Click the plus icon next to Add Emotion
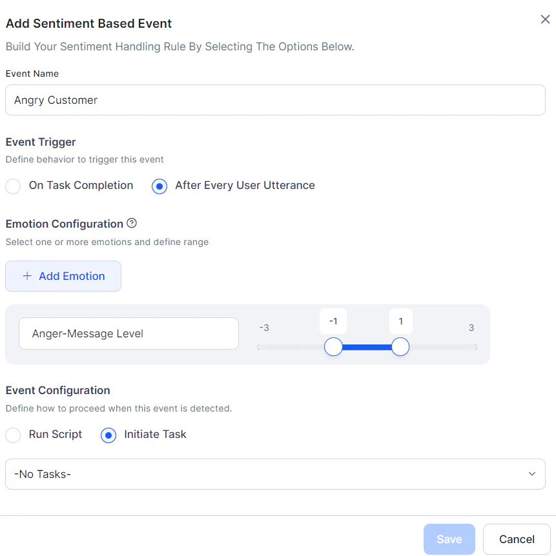Viewport: 556px width, 556px height. click(26, 275)
